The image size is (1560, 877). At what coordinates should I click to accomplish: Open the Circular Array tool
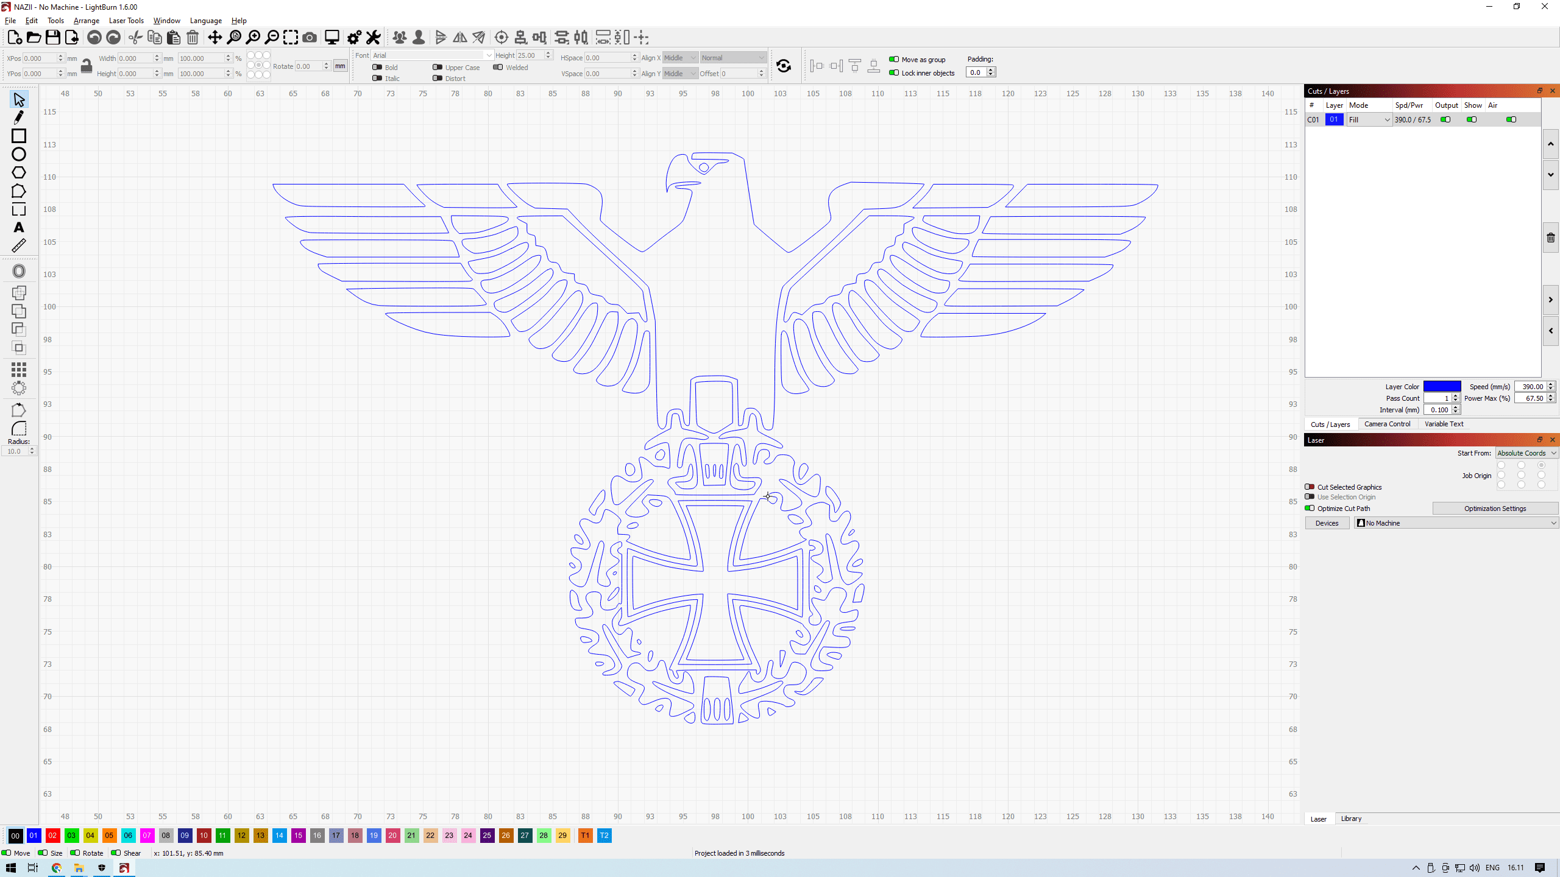click(x=19, y=388)
